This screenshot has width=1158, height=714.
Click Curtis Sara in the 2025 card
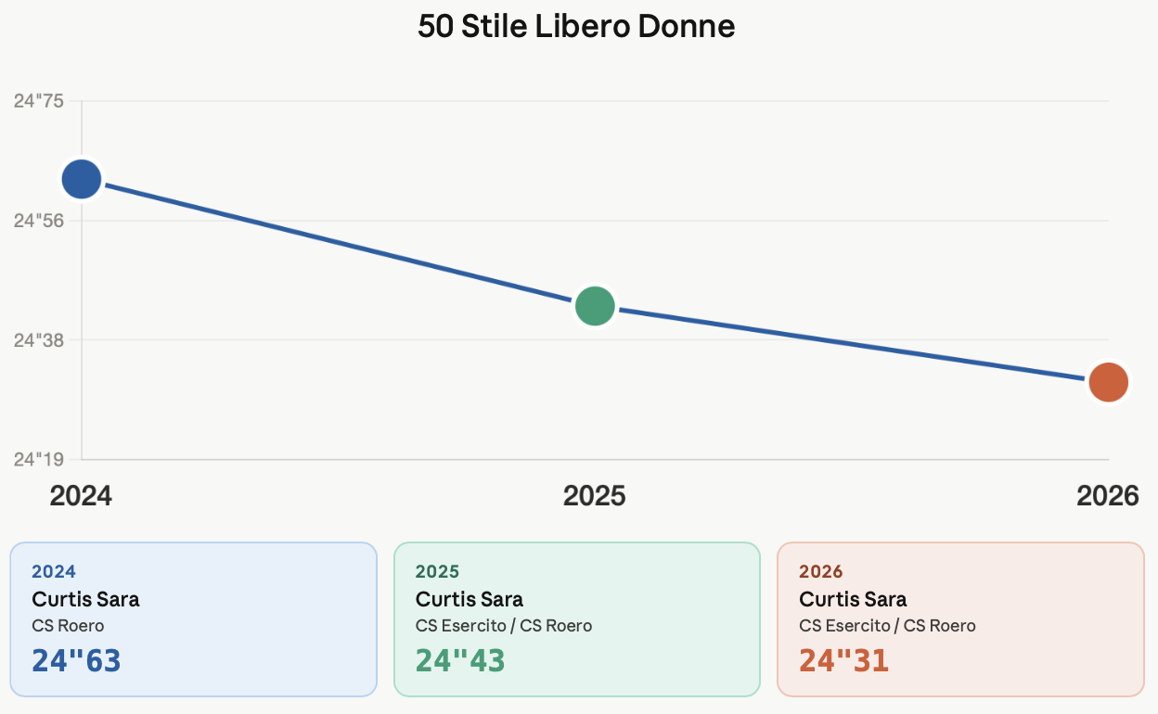tap(470, 599)
